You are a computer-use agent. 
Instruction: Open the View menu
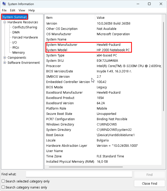22,10
